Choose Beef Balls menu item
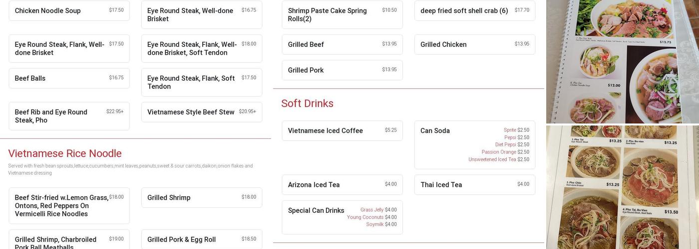Viewport: 699px width, 249px height. click(x=69, y=79)
